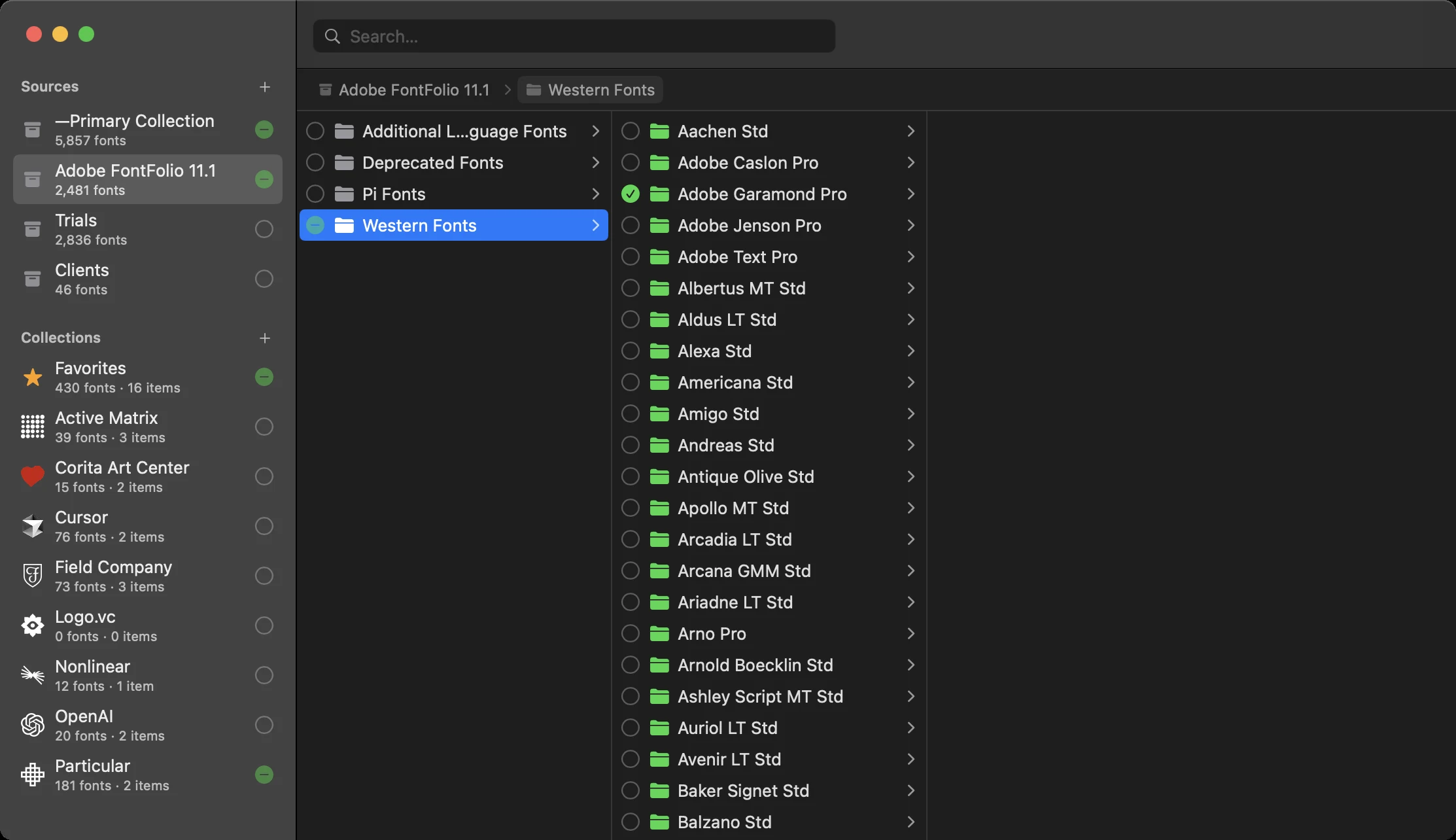This screenshot has height=840, width=1456.
Task: Go to Adobe FontFolio 11.1 breadcrumb
Action: coord(404,90)
